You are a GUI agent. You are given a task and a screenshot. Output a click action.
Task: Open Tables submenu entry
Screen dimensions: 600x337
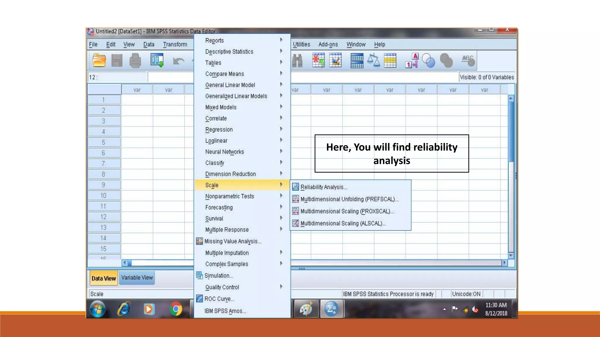pos(242,63)
